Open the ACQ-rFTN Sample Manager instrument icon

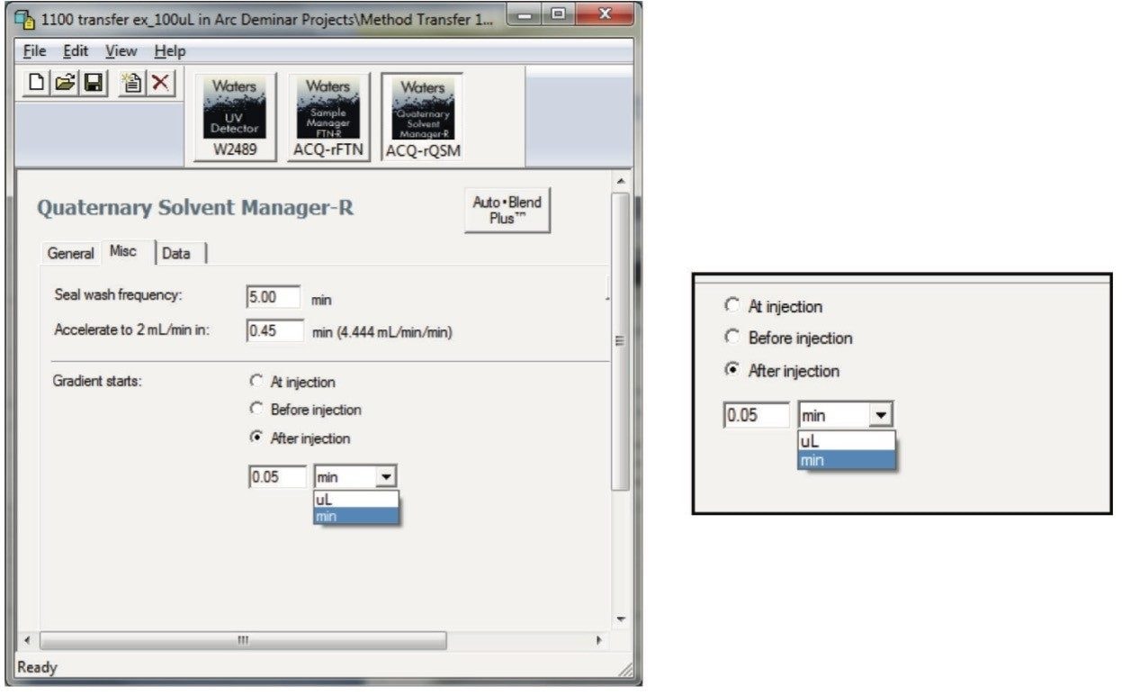click(x=328, y=117)
